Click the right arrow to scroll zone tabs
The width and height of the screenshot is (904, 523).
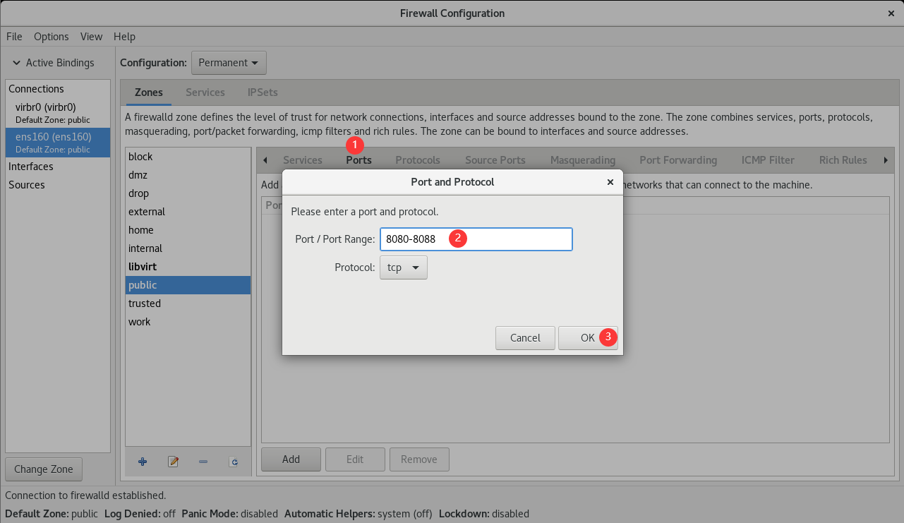[x=886, y=160]
